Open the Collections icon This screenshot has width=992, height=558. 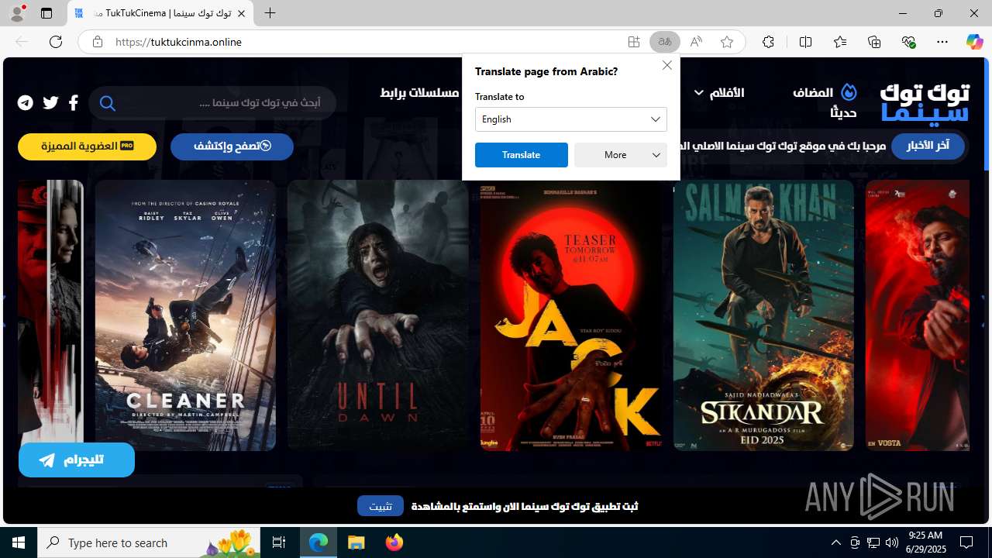(x=874, y=42)
